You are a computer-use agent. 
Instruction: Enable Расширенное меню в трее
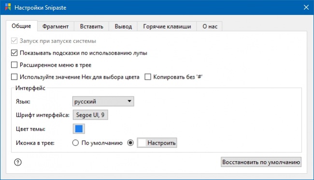(14, 65)
